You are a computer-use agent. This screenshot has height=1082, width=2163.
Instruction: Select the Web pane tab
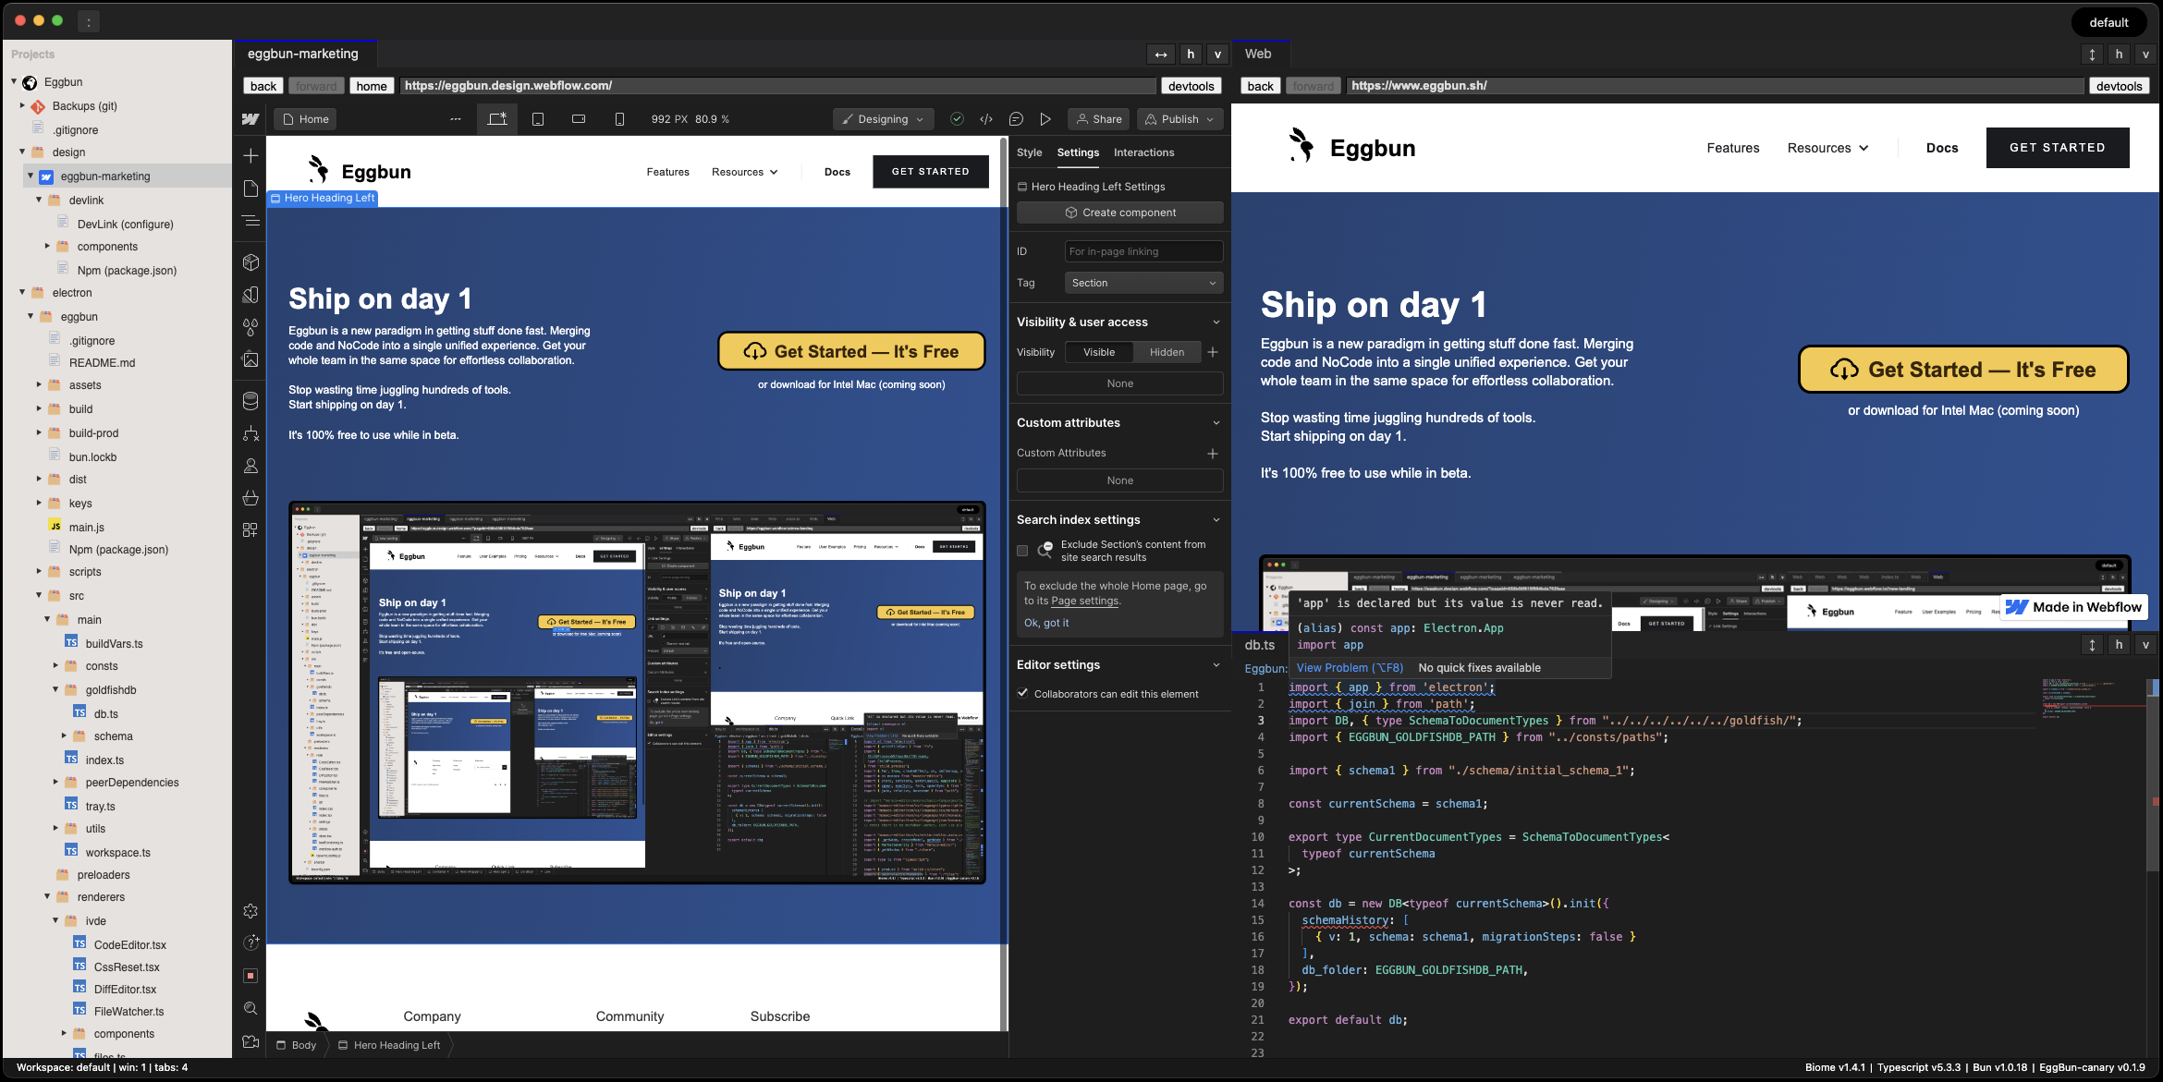point(1258,54)
